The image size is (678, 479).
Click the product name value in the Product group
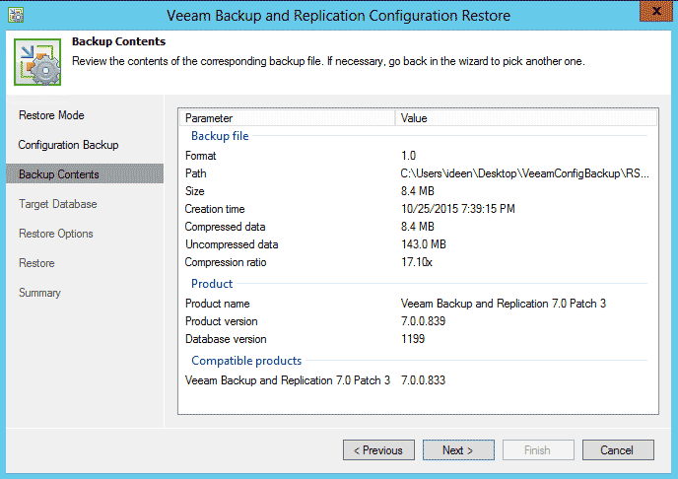coord(504,304)
